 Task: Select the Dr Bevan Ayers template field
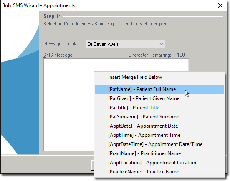[125, 44]
